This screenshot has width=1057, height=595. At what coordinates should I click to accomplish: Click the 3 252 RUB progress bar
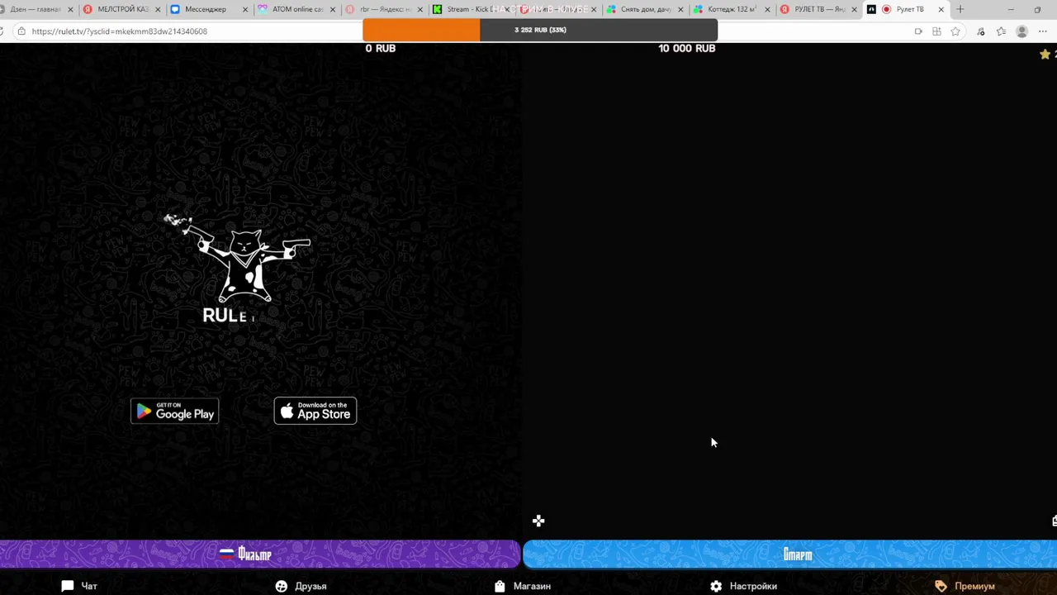coord(540,30)
